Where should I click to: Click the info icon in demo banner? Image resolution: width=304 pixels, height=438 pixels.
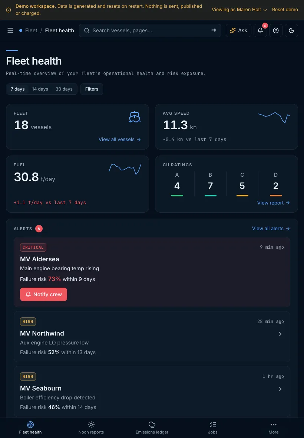coord(9,10)
